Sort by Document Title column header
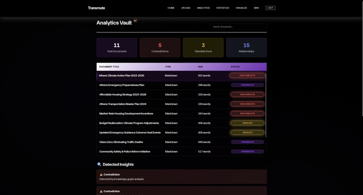 point(109,67)
